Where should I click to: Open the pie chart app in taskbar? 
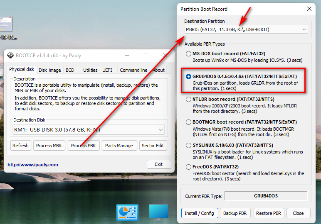(127, 212)
